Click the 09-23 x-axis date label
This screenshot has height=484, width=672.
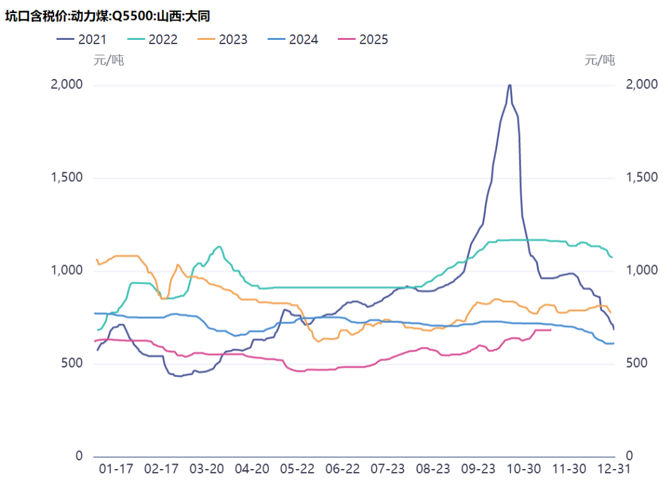click(478, 468)
